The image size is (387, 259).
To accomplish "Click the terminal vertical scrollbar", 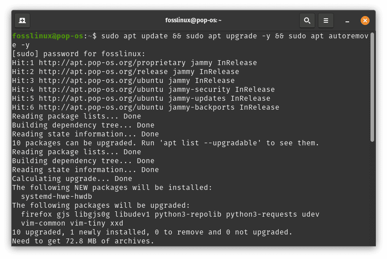I will (x=372, y=87).
